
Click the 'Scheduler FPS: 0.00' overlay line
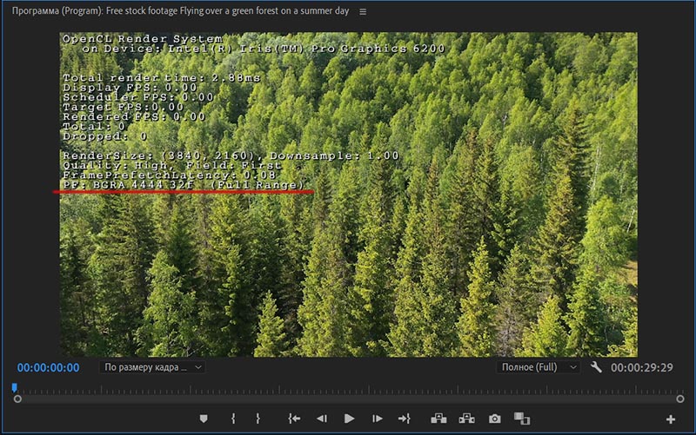(138, 97)
